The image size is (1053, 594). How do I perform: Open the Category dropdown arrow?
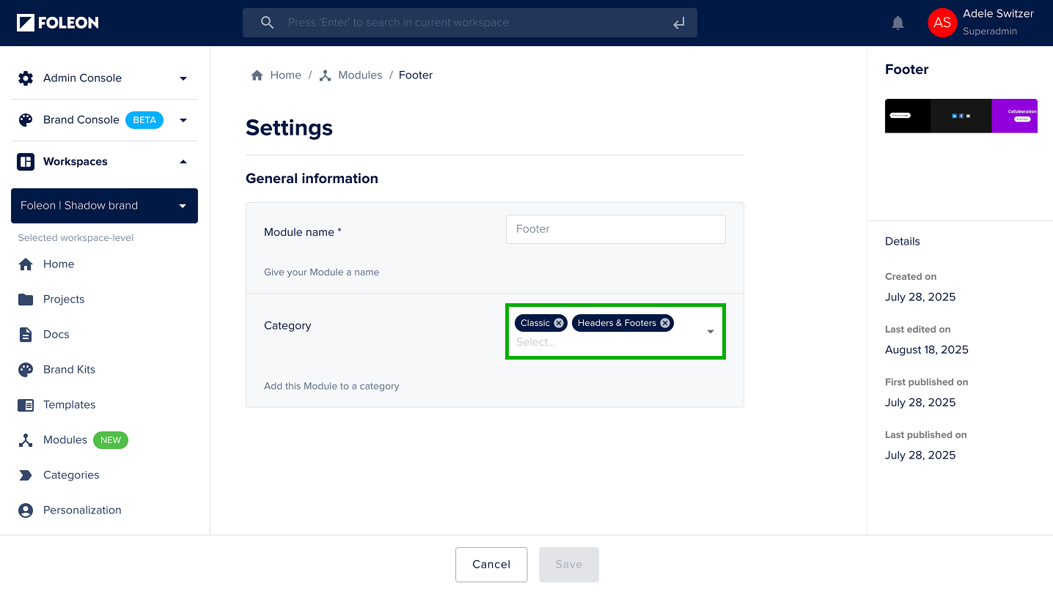[x=711, y=332]
